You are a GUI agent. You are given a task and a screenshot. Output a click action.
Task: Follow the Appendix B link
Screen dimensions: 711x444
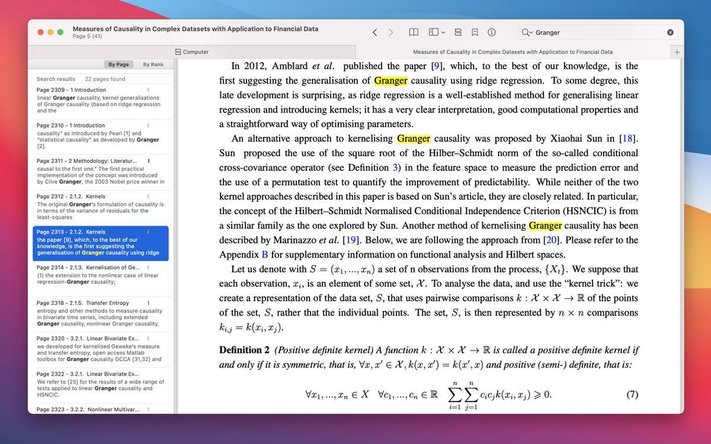[265, 254]
